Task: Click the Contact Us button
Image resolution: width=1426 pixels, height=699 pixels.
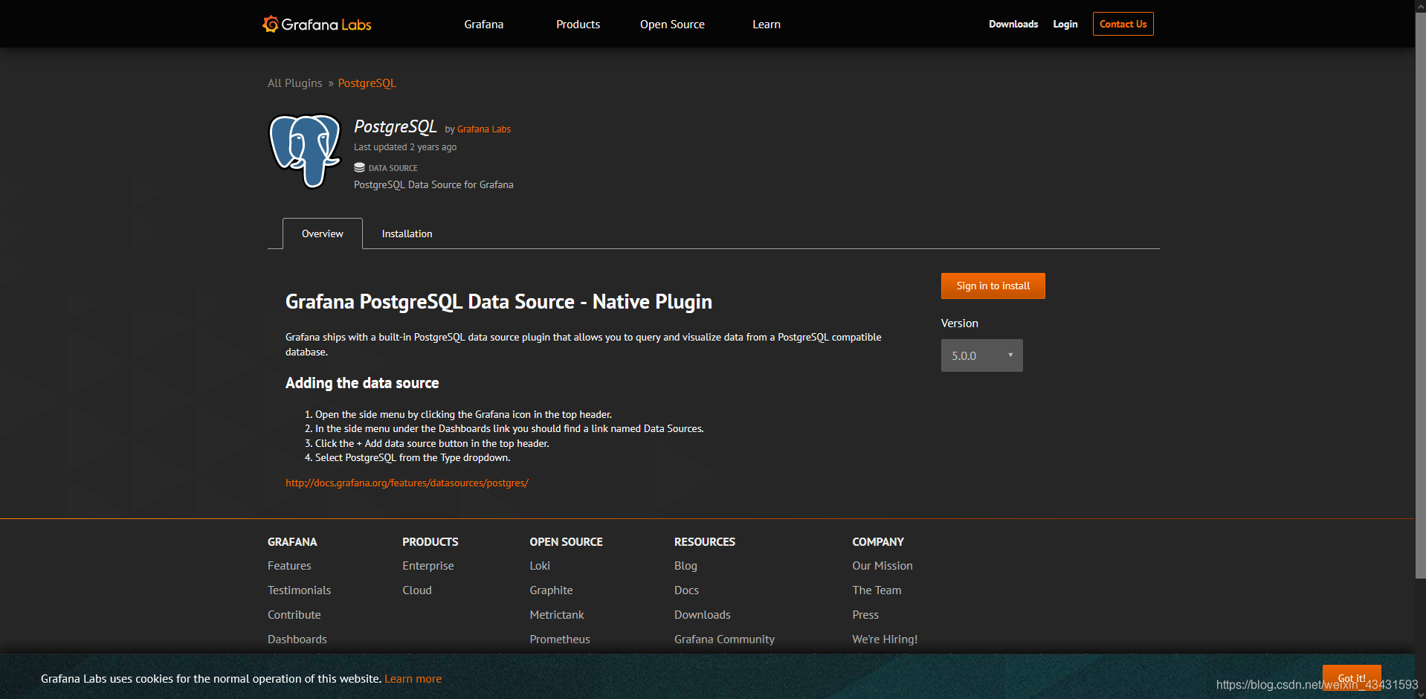Action: [x=1123, y=24]
